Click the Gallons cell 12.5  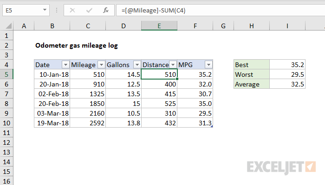pos(123,84)
